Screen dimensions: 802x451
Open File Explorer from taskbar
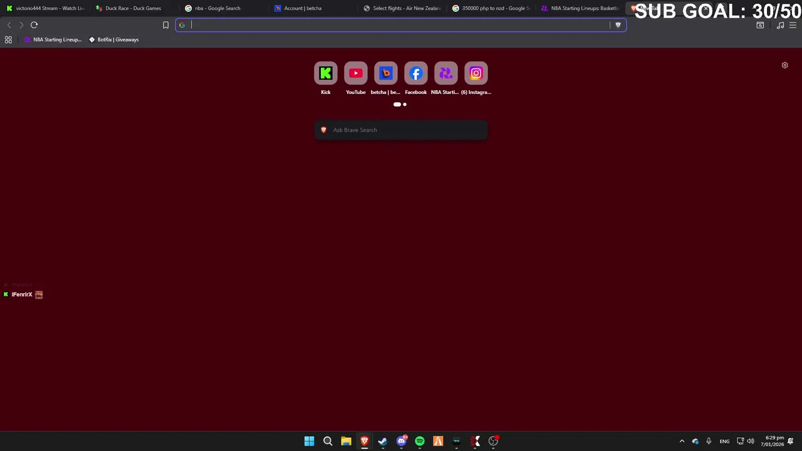point(346,441)
